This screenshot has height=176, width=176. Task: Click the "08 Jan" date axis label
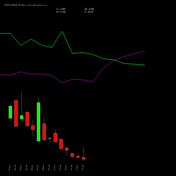38,168
